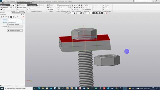Click 'Добавить компонент' in the ribbon

(x=21, y=5)
